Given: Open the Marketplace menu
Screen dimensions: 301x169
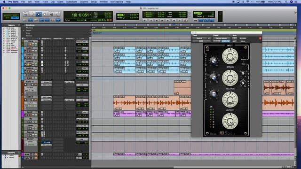Looking at the screenshot, I should click(x=117, y=2).
